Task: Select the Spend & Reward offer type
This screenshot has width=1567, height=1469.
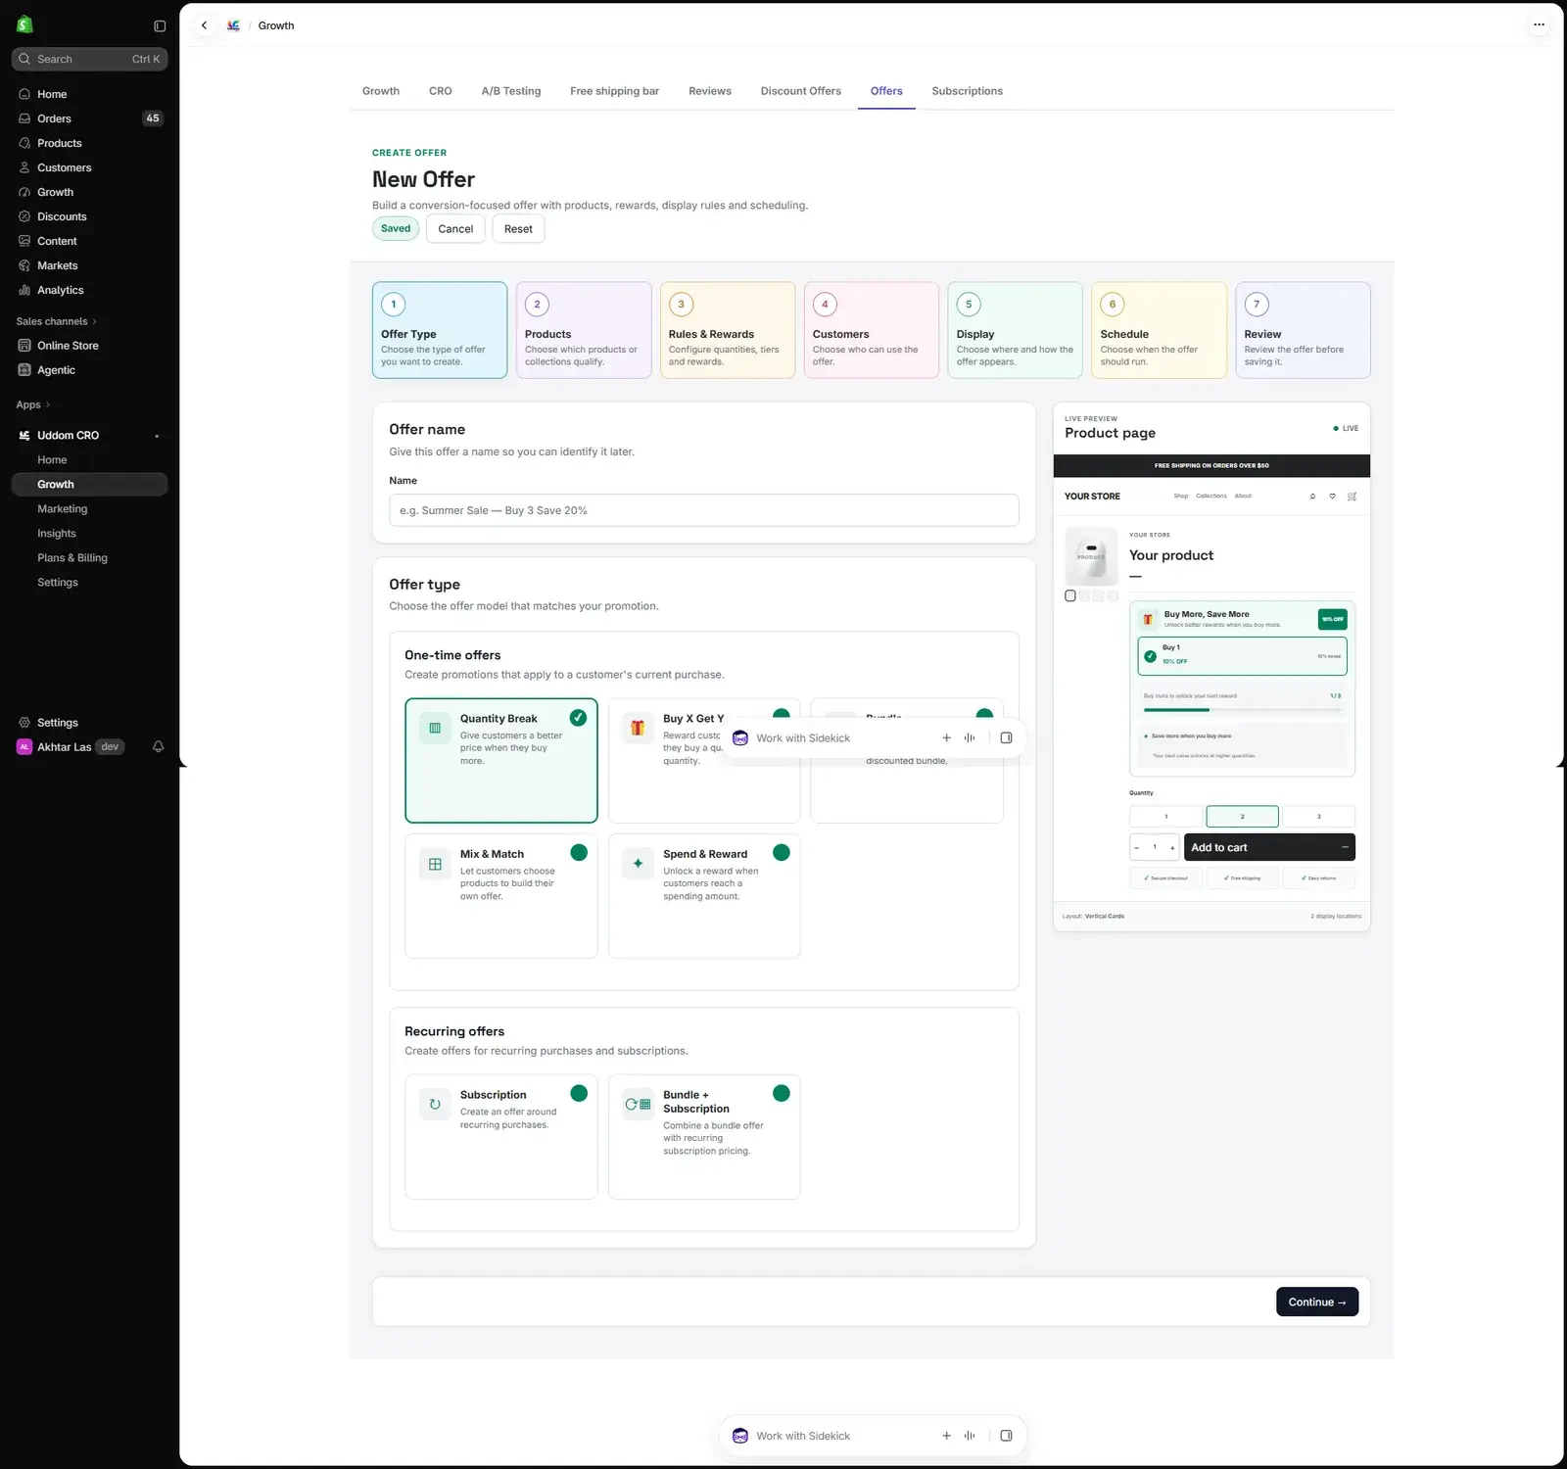Action: pyautogui.click(x=703, y=895)
